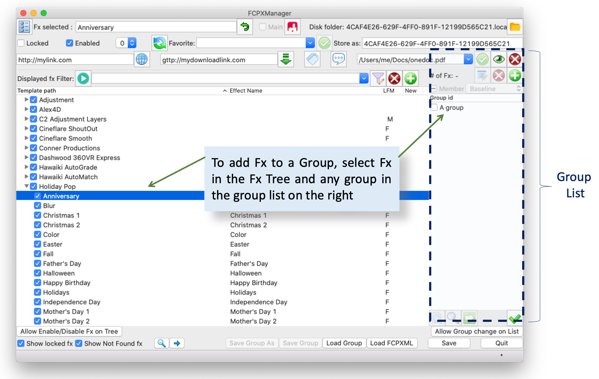Collapse the Holiday Pop folder
Image resolution: width=599 pixels, height=379 pixels.
point(27,186)
